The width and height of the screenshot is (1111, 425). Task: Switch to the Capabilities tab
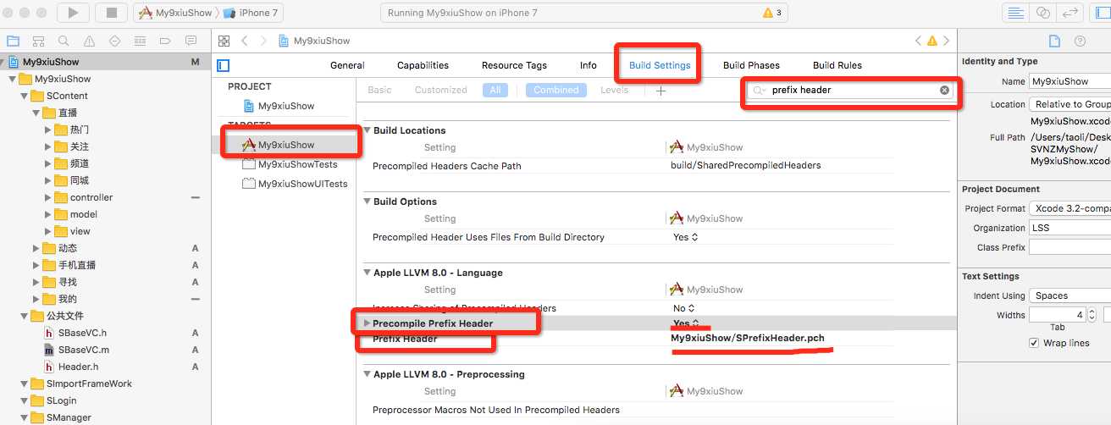[423, 65]
